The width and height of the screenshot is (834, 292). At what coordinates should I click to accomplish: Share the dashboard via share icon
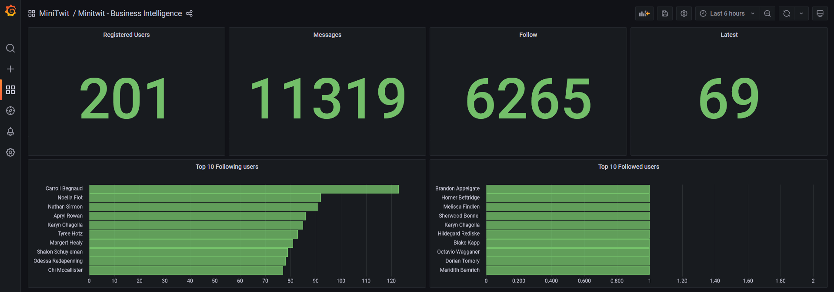(x=189, y=13)
